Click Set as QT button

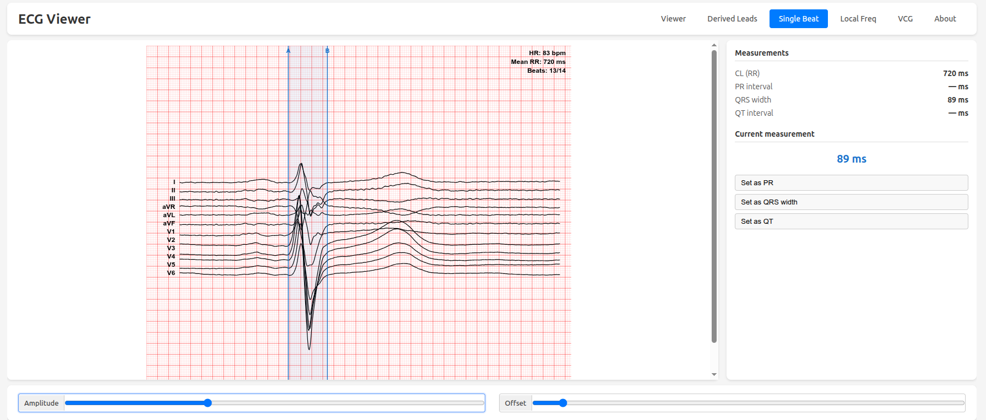[851, 222]
